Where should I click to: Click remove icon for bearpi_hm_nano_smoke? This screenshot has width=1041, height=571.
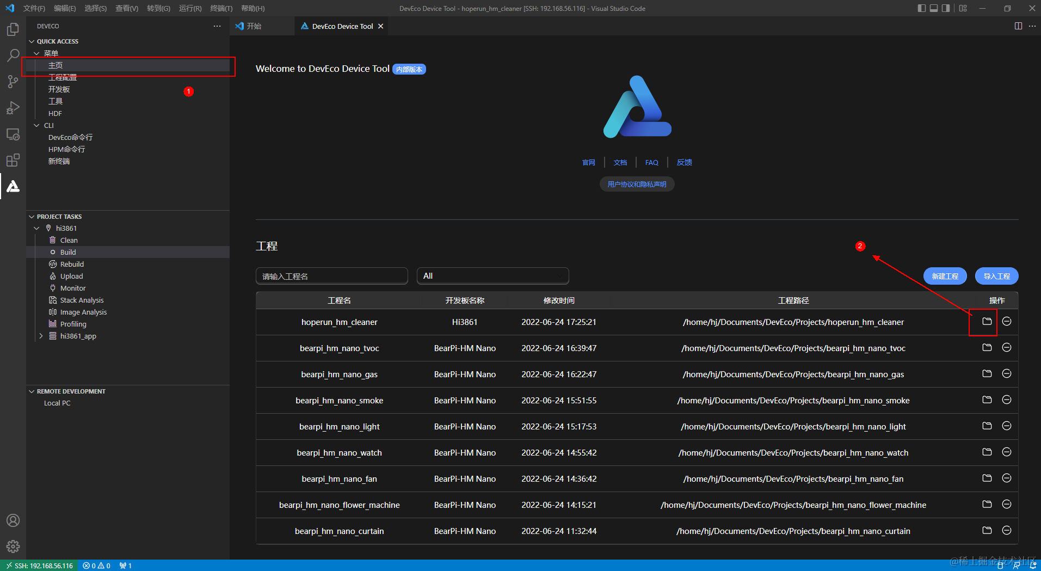tap(1007, 400)
